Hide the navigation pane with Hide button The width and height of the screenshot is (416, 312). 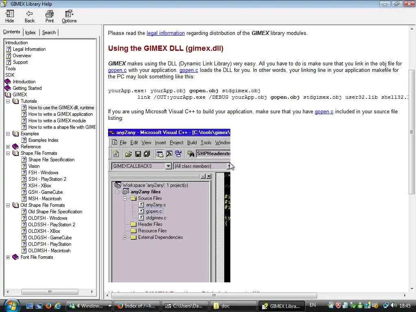pos(10,16)
